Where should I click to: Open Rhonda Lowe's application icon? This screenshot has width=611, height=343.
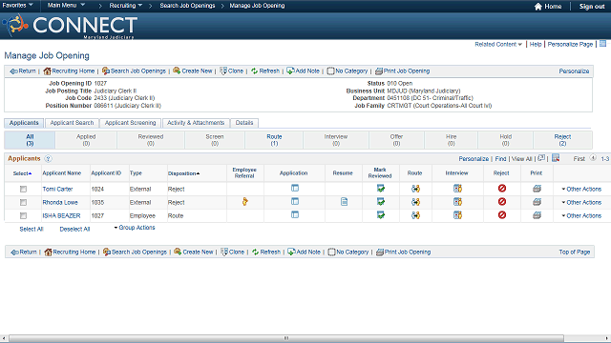tap(295, 201)
